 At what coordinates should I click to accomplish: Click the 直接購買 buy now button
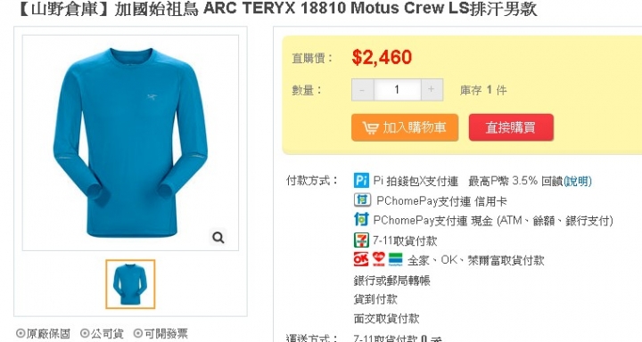click(x=511, y=127)
